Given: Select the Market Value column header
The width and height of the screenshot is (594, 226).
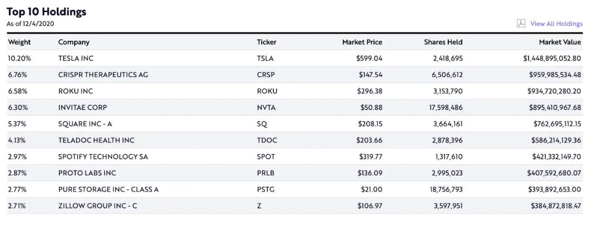Looking at the screenshot, I should click(560, 42).
